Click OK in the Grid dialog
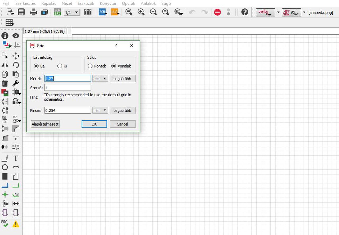 [94, 124]
